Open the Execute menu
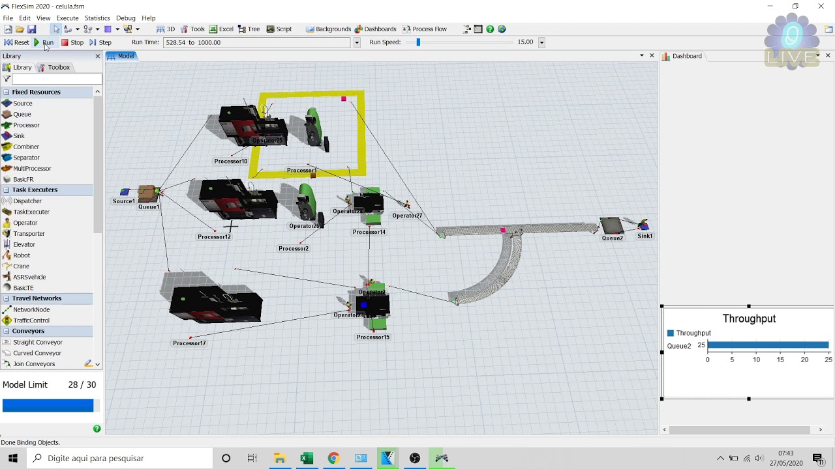This screenshot has height=469, width=835. tap(67, 18)
